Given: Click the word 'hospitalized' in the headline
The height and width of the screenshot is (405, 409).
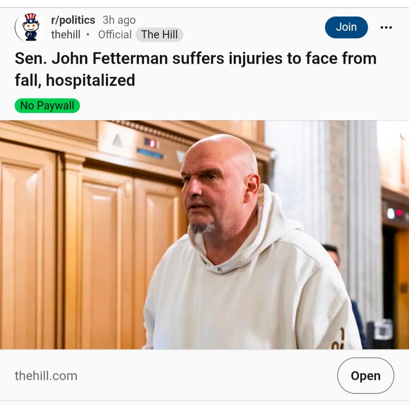Looking at the screenshot, I should click(90, 80).
